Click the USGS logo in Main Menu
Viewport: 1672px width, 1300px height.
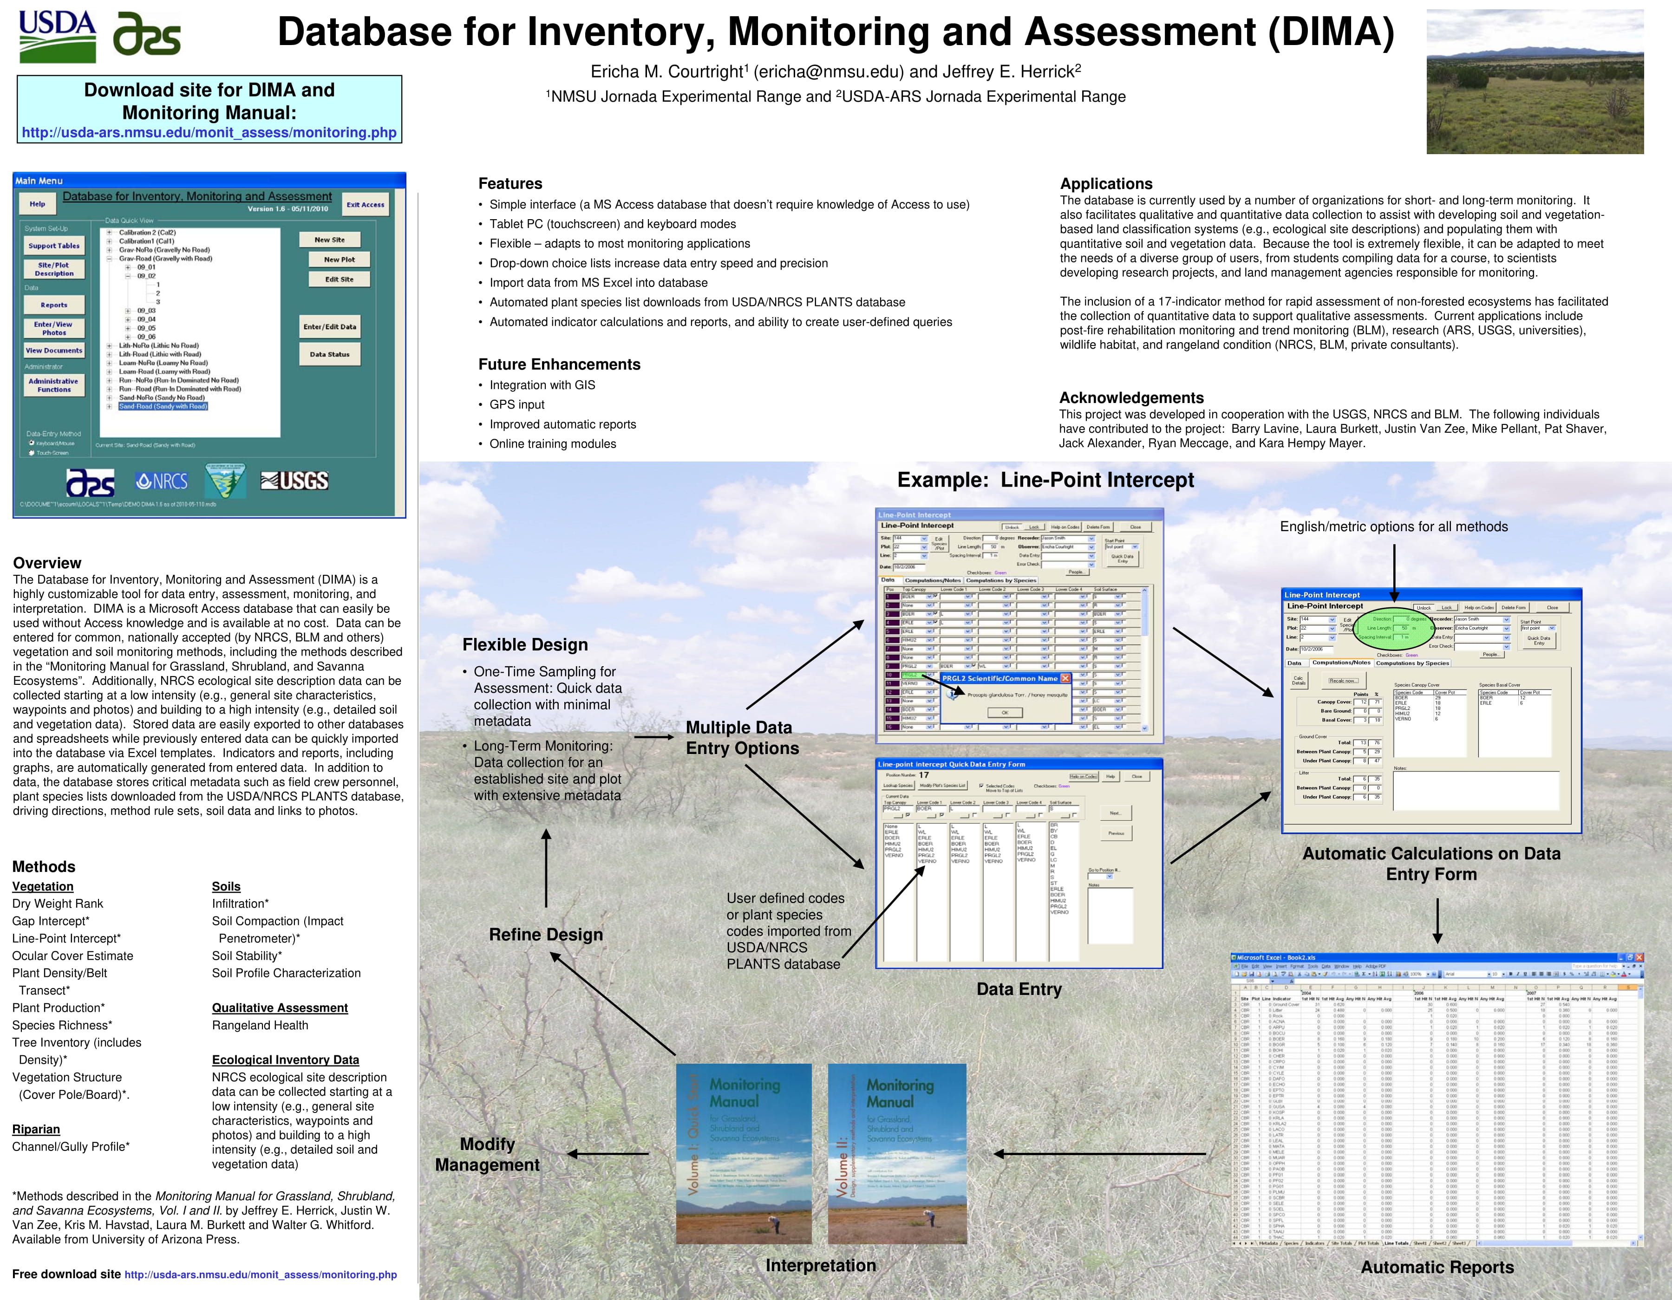[x=295, y=481]
